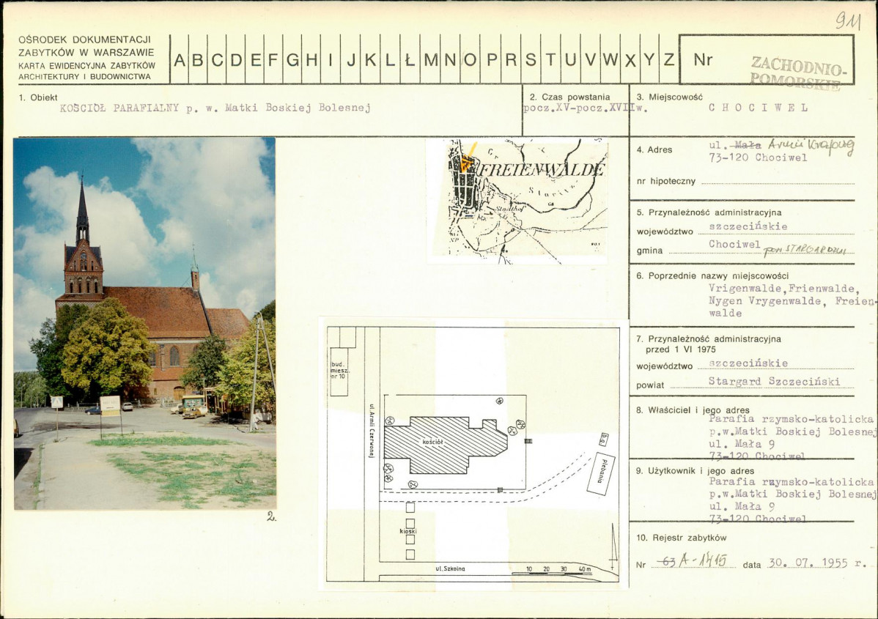Select the registry date 30. 07. 1955
Viewport: 878px width, 619px height.
(808, 563)
